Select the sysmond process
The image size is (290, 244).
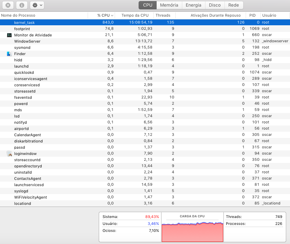(x=145, y=47)
